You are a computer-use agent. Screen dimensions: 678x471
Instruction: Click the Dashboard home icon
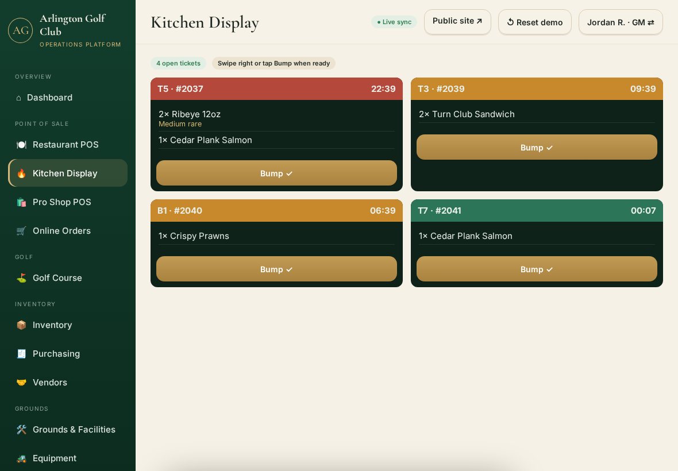pyautogui.click(x=18, y=98)
